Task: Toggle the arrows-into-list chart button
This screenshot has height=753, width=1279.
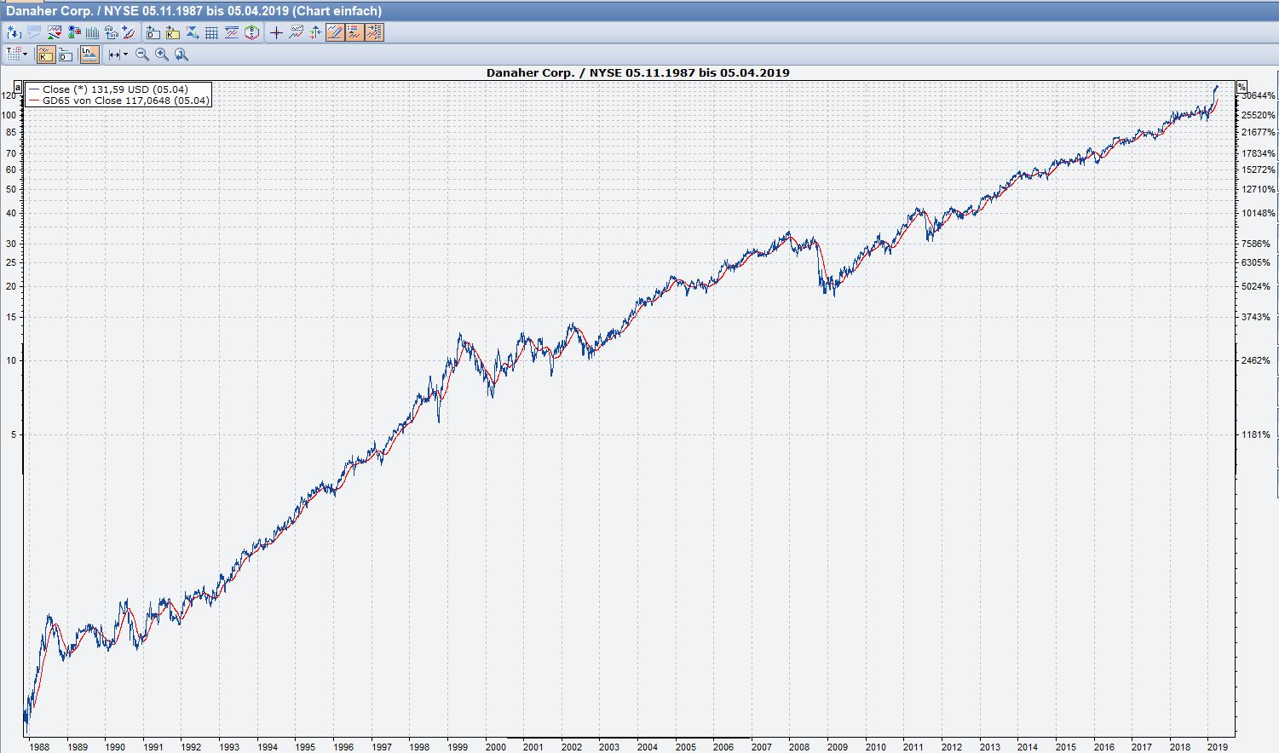Action: pyautogui.click(x=374, y=32)
